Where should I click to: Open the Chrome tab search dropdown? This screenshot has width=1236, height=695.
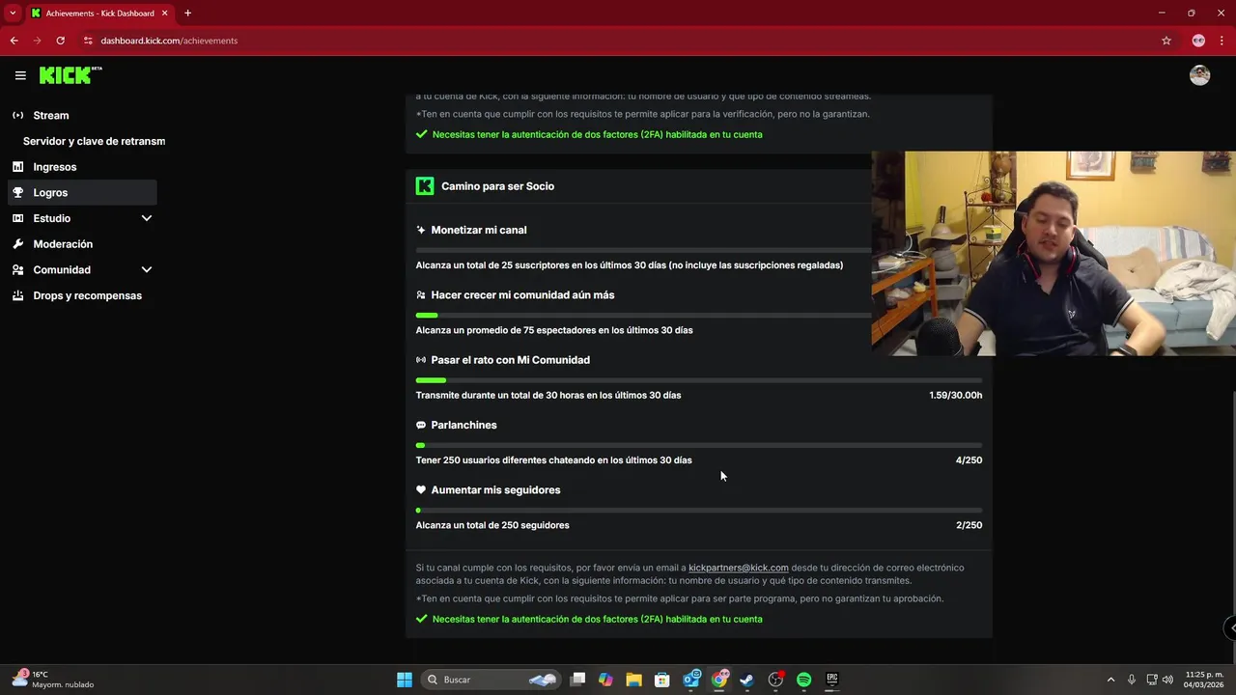(13, 13)
